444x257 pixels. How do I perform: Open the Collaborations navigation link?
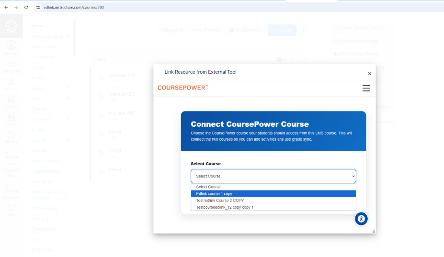click(46, 171)
